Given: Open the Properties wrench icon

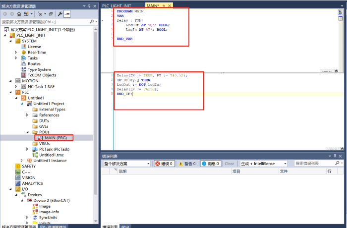Looking at the screenshot, I should tap(60, 14).
